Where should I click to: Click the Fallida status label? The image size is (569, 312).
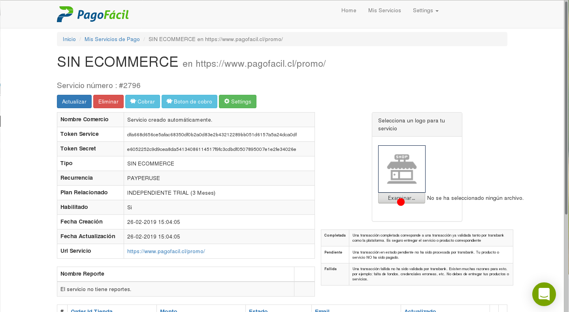tap(331, 269)
